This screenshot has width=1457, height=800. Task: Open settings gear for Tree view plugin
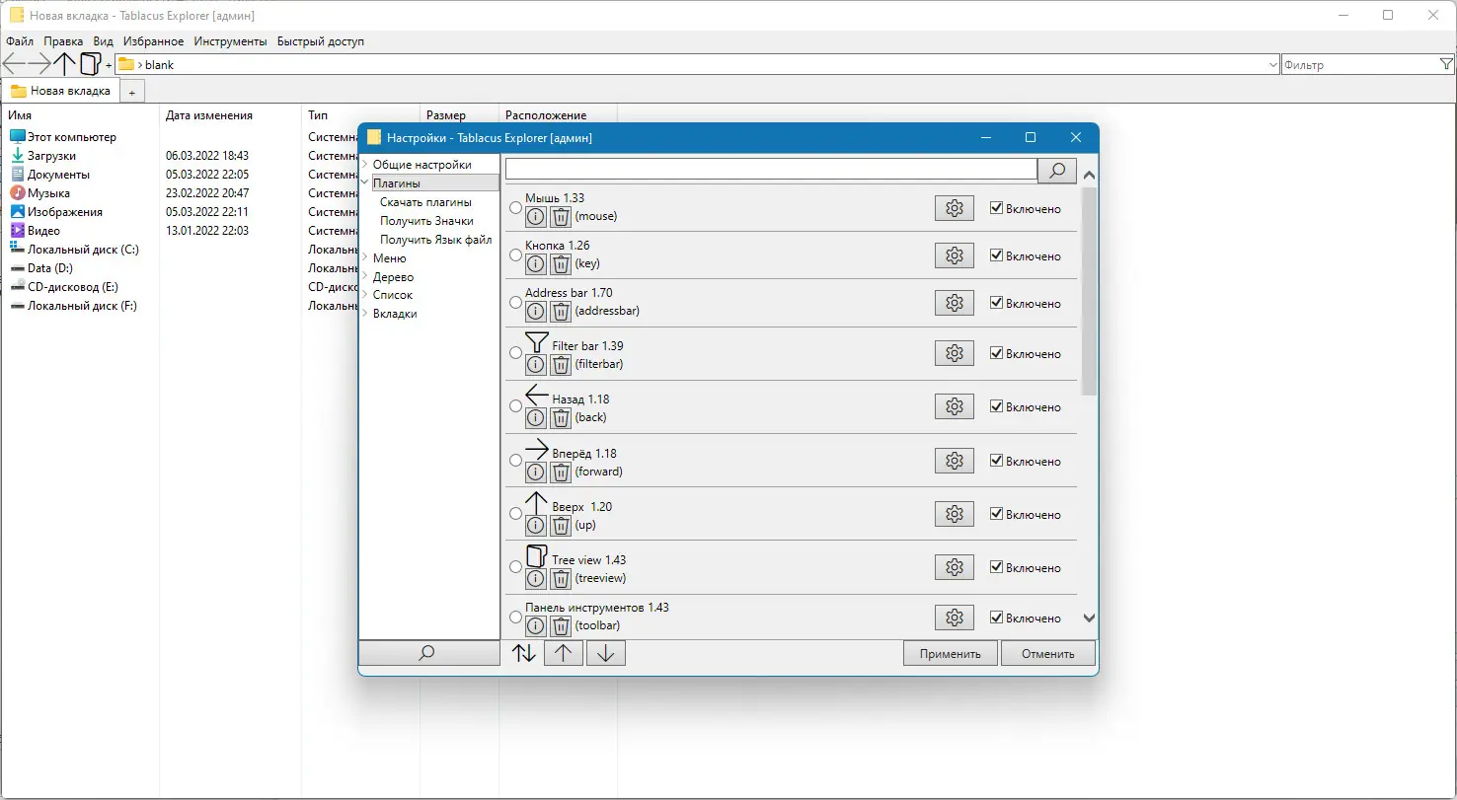click(954, 567)
